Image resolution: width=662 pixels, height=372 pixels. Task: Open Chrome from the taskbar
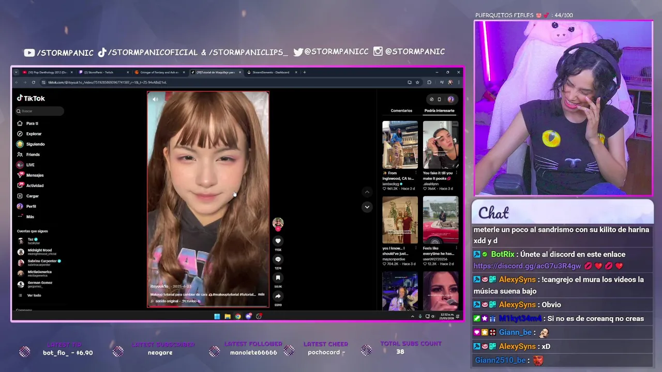[238, 316]
